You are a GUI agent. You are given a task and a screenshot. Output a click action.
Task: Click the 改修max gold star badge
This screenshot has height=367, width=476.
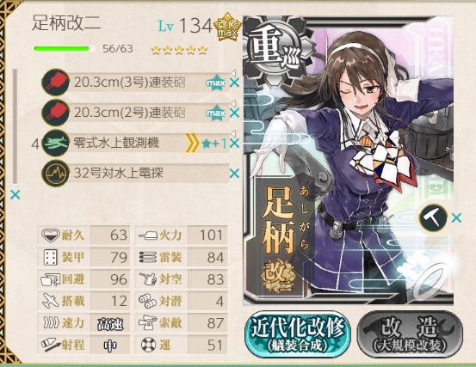click(x=227, y=28)
